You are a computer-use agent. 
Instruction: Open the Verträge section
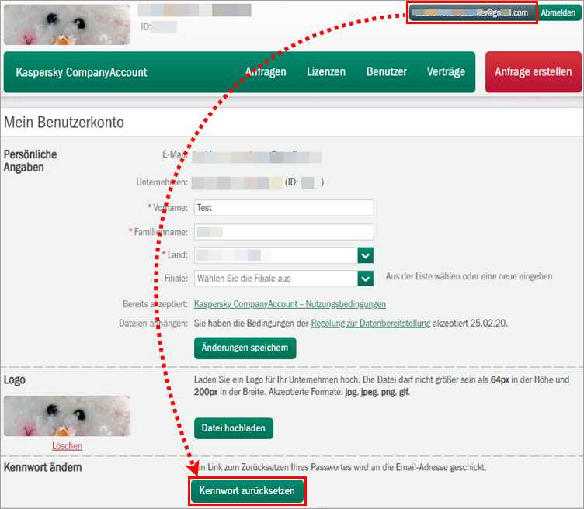(446, 72)
